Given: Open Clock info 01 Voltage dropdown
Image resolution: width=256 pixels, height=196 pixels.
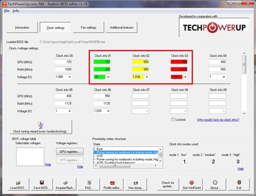Looking at the screenshot, I should pos(109,77).
